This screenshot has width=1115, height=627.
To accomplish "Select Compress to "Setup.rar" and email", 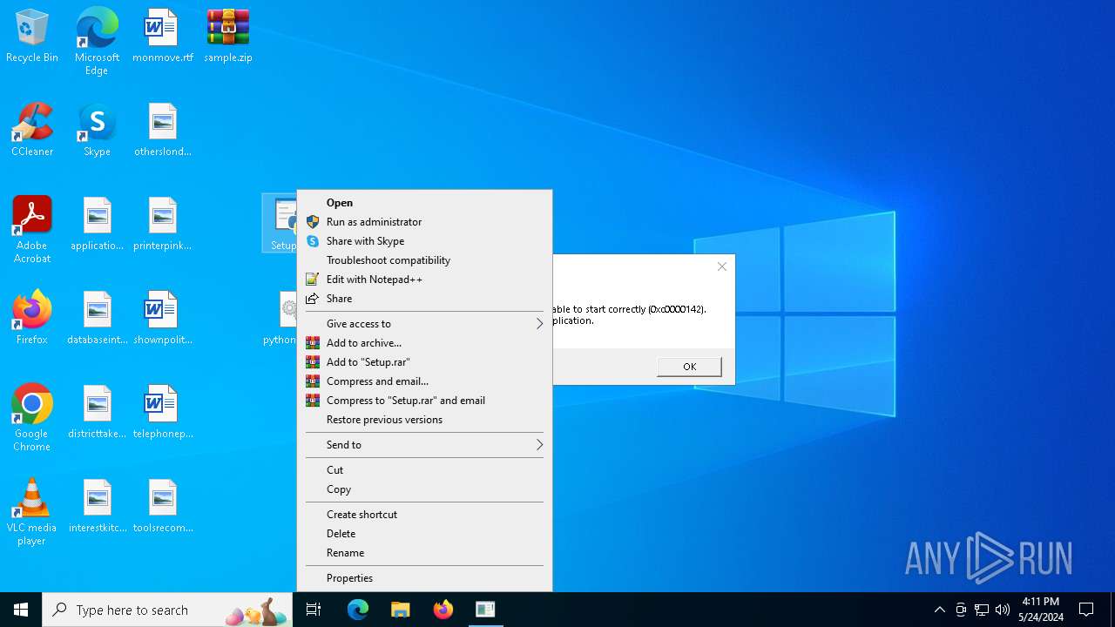I will 424,401.
